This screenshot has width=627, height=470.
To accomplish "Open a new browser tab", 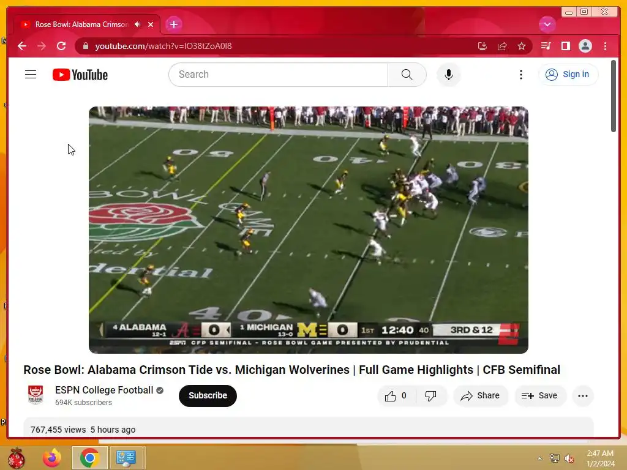I will tap(173, 24).
